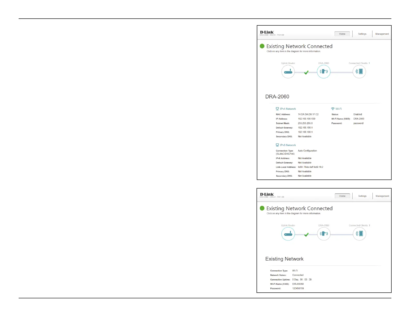The height and width of the screenshot is (317, 410).
Task: Open Home tab in lower screenshot
Action: pyautogui.click(x=342, y=196)
